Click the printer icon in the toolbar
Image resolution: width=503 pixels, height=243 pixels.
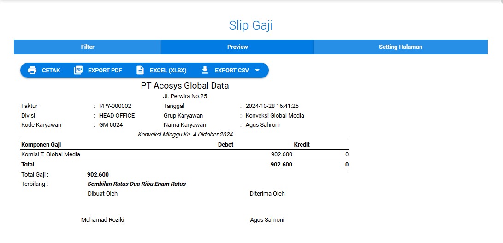click(x=32, y=71)
